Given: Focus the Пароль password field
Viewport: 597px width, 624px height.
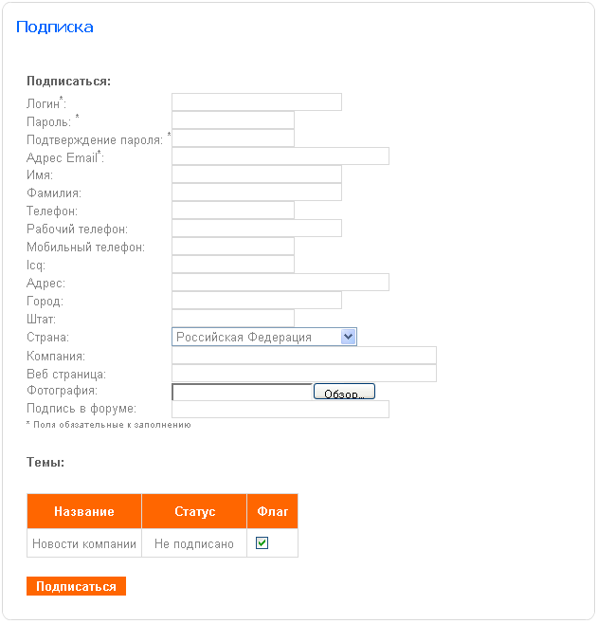Looking at the screenshot, I should [x=232, y=120].
